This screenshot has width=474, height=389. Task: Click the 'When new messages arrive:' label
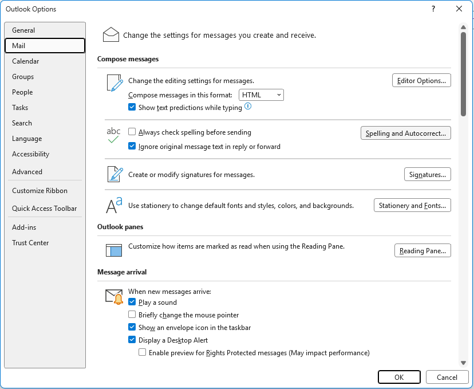click(x=169, y=291)
